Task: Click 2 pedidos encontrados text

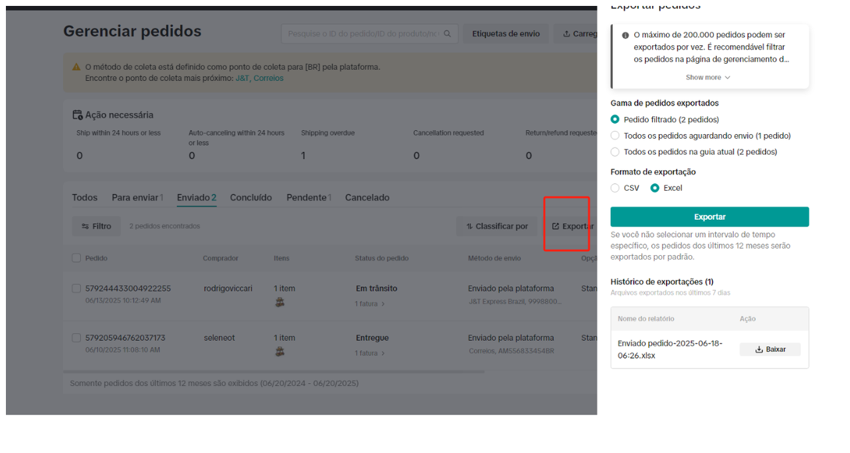Action: (165, 226)
